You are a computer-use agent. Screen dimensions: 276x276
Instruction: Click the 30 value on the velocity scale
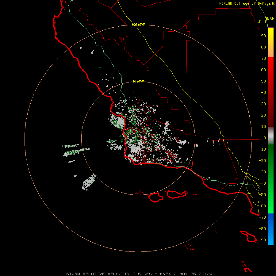pos(263,104)
